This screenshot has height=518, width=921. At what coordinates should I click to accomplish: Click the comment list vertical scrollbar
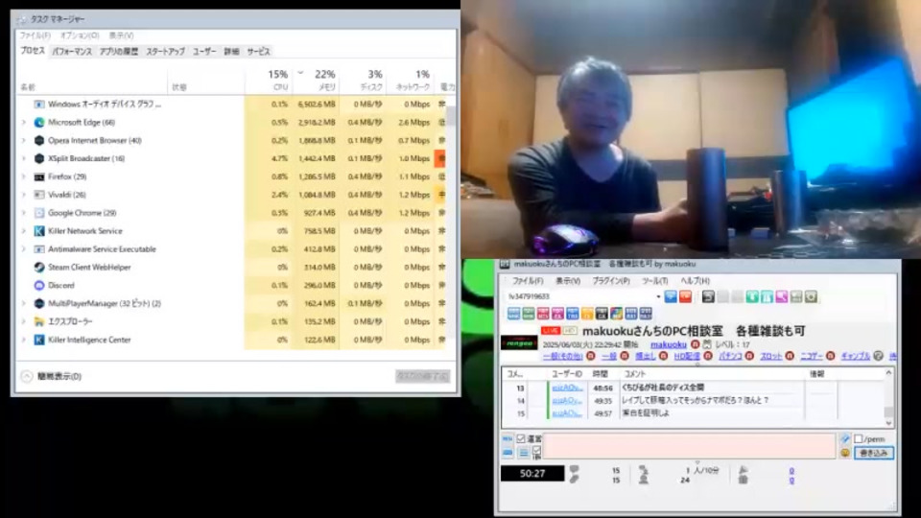click(888, 398)
